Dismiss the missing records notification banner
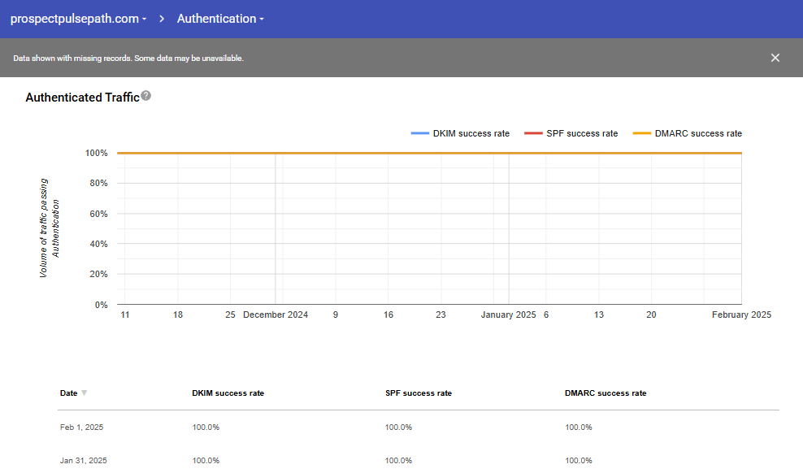 click(x=775, y=58)
